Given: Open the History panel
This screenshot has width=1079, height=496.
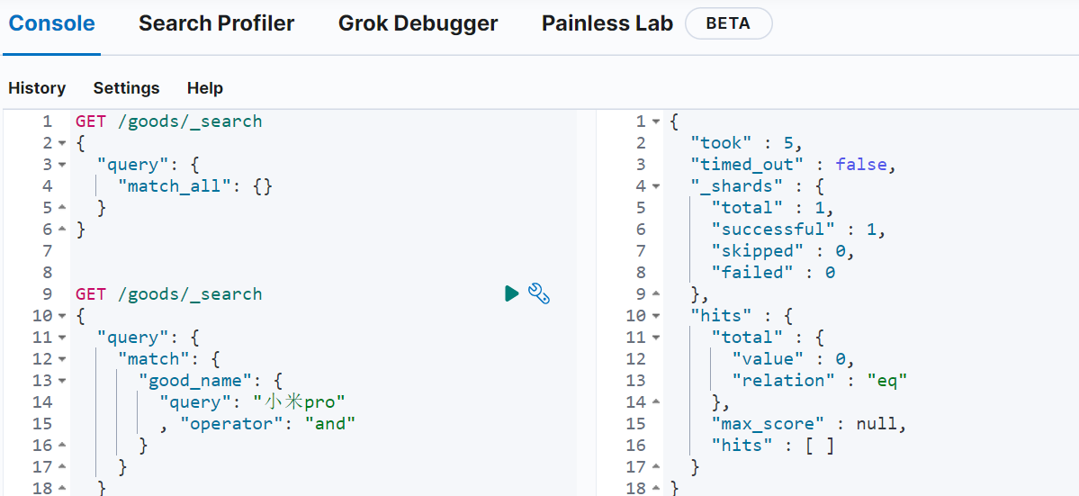Looking at the screenshot, I should click(x=37, y=88).
